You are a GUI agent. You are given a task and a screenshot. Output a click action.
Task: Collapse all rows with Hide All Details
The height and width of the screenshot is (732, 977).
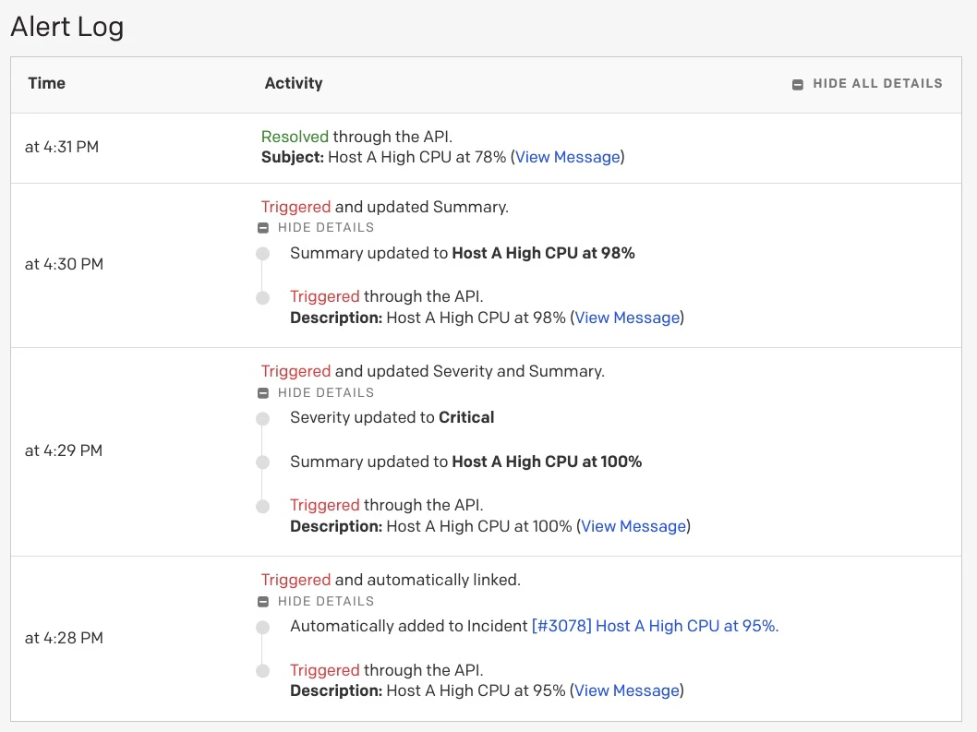click(x=867, y=83)
